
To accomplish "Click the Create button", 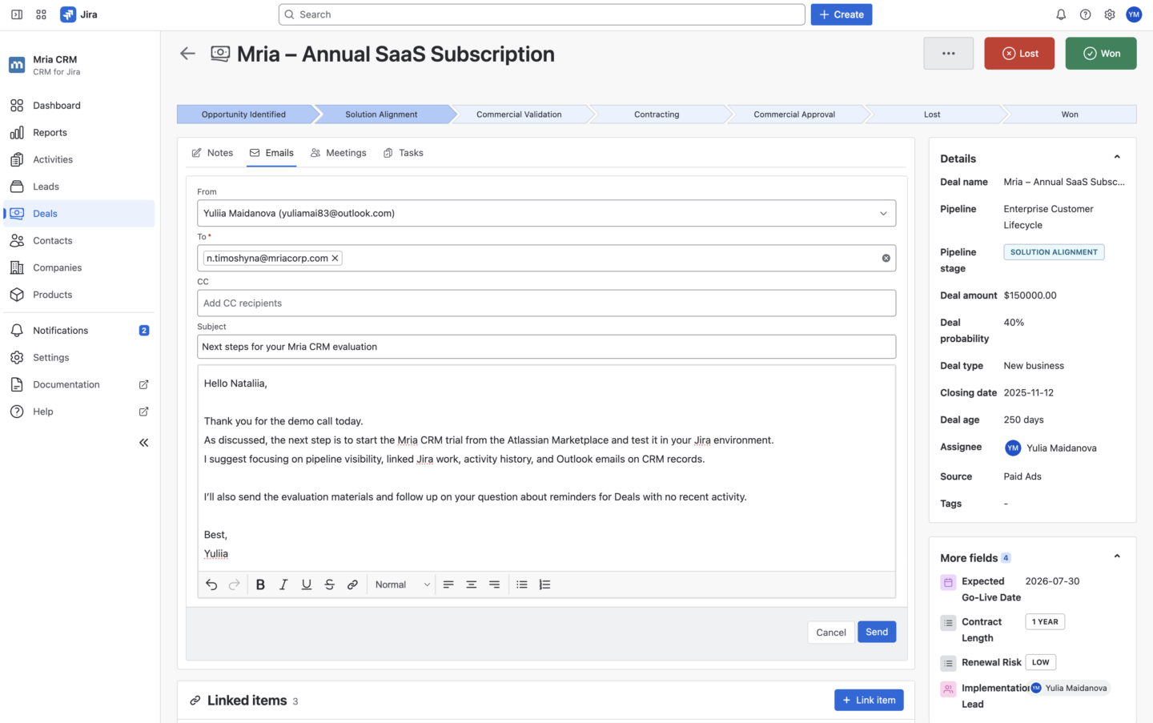I will pos(842,14).
